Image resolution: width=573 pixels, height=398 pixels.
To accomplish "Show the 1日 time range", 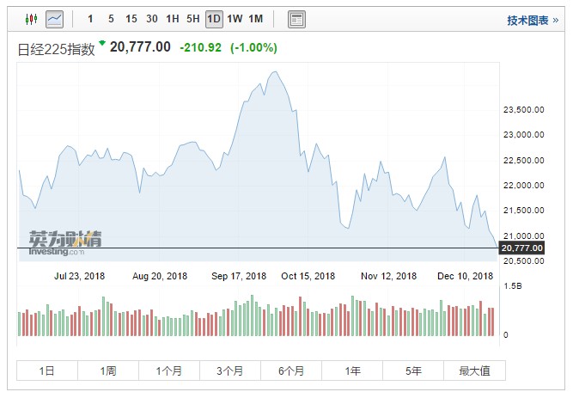I will (x=47, y=370).
